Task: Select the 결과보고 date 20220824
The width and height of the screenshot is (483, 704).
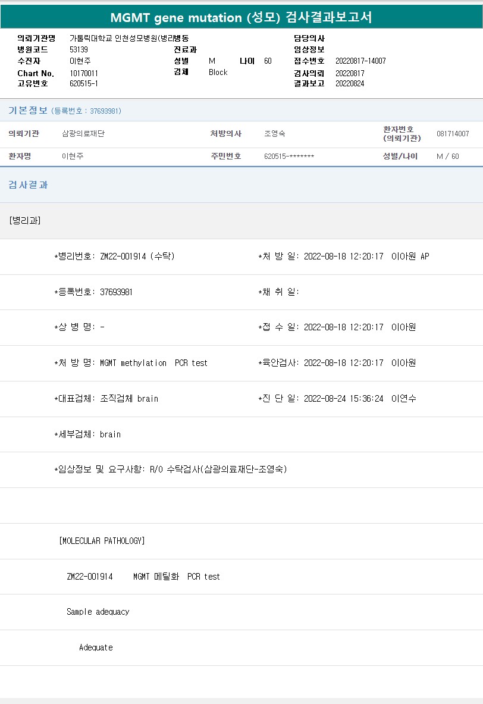Action: 350,84
